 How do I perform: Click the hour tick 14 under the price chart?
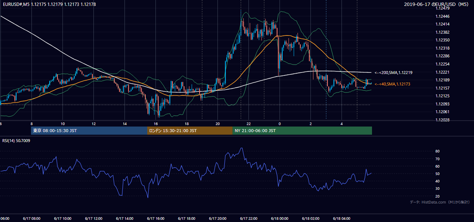click(x=125, y=124)
